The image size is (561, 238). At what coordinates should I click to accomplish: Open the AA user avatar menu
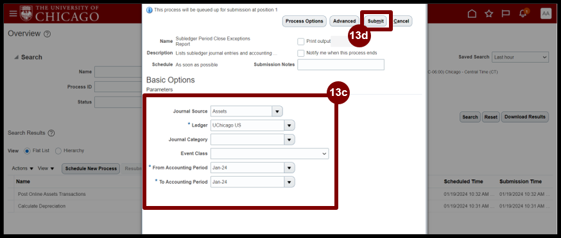point(546,13)
